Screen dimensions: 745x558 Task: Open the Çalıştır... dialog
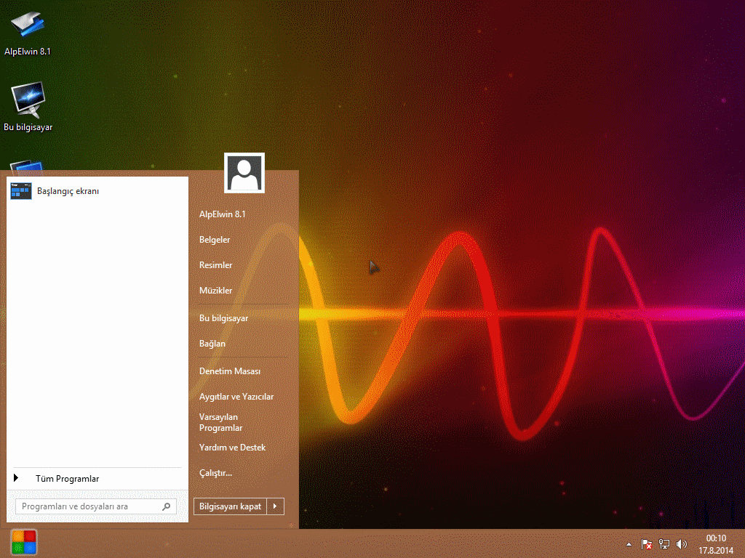coord(215,473)
